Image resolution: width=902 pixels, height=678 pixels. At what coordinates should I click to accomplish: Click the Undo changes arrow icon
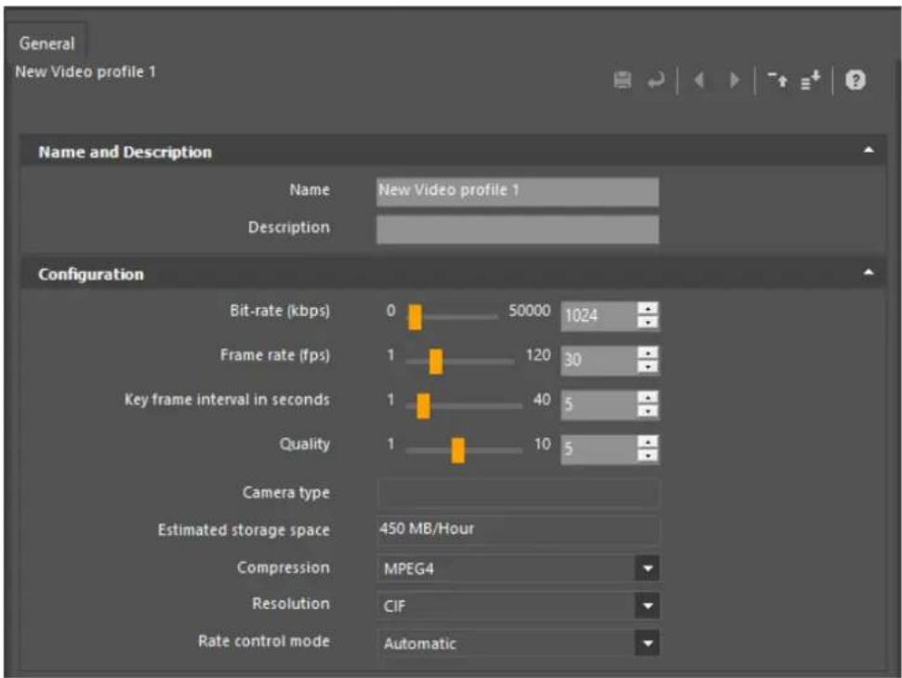click(656, 80)
